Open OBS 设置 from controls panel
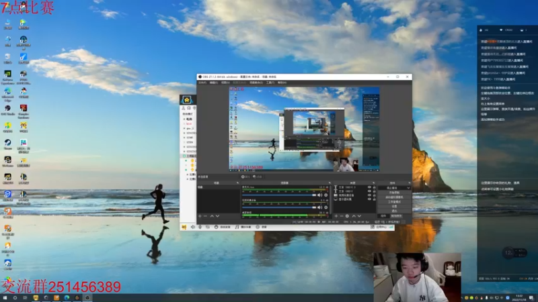The height and width of the screenshot is (302, 538). (x=394, y=206)
